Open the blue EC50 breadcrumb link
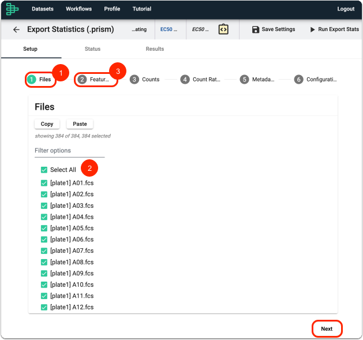 169,29
